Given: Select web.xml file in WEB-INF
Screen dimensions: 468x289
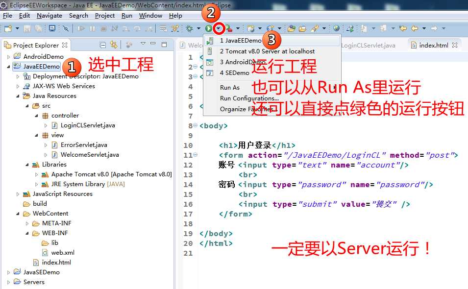Looking at the screenshot, I should (63, 253).
